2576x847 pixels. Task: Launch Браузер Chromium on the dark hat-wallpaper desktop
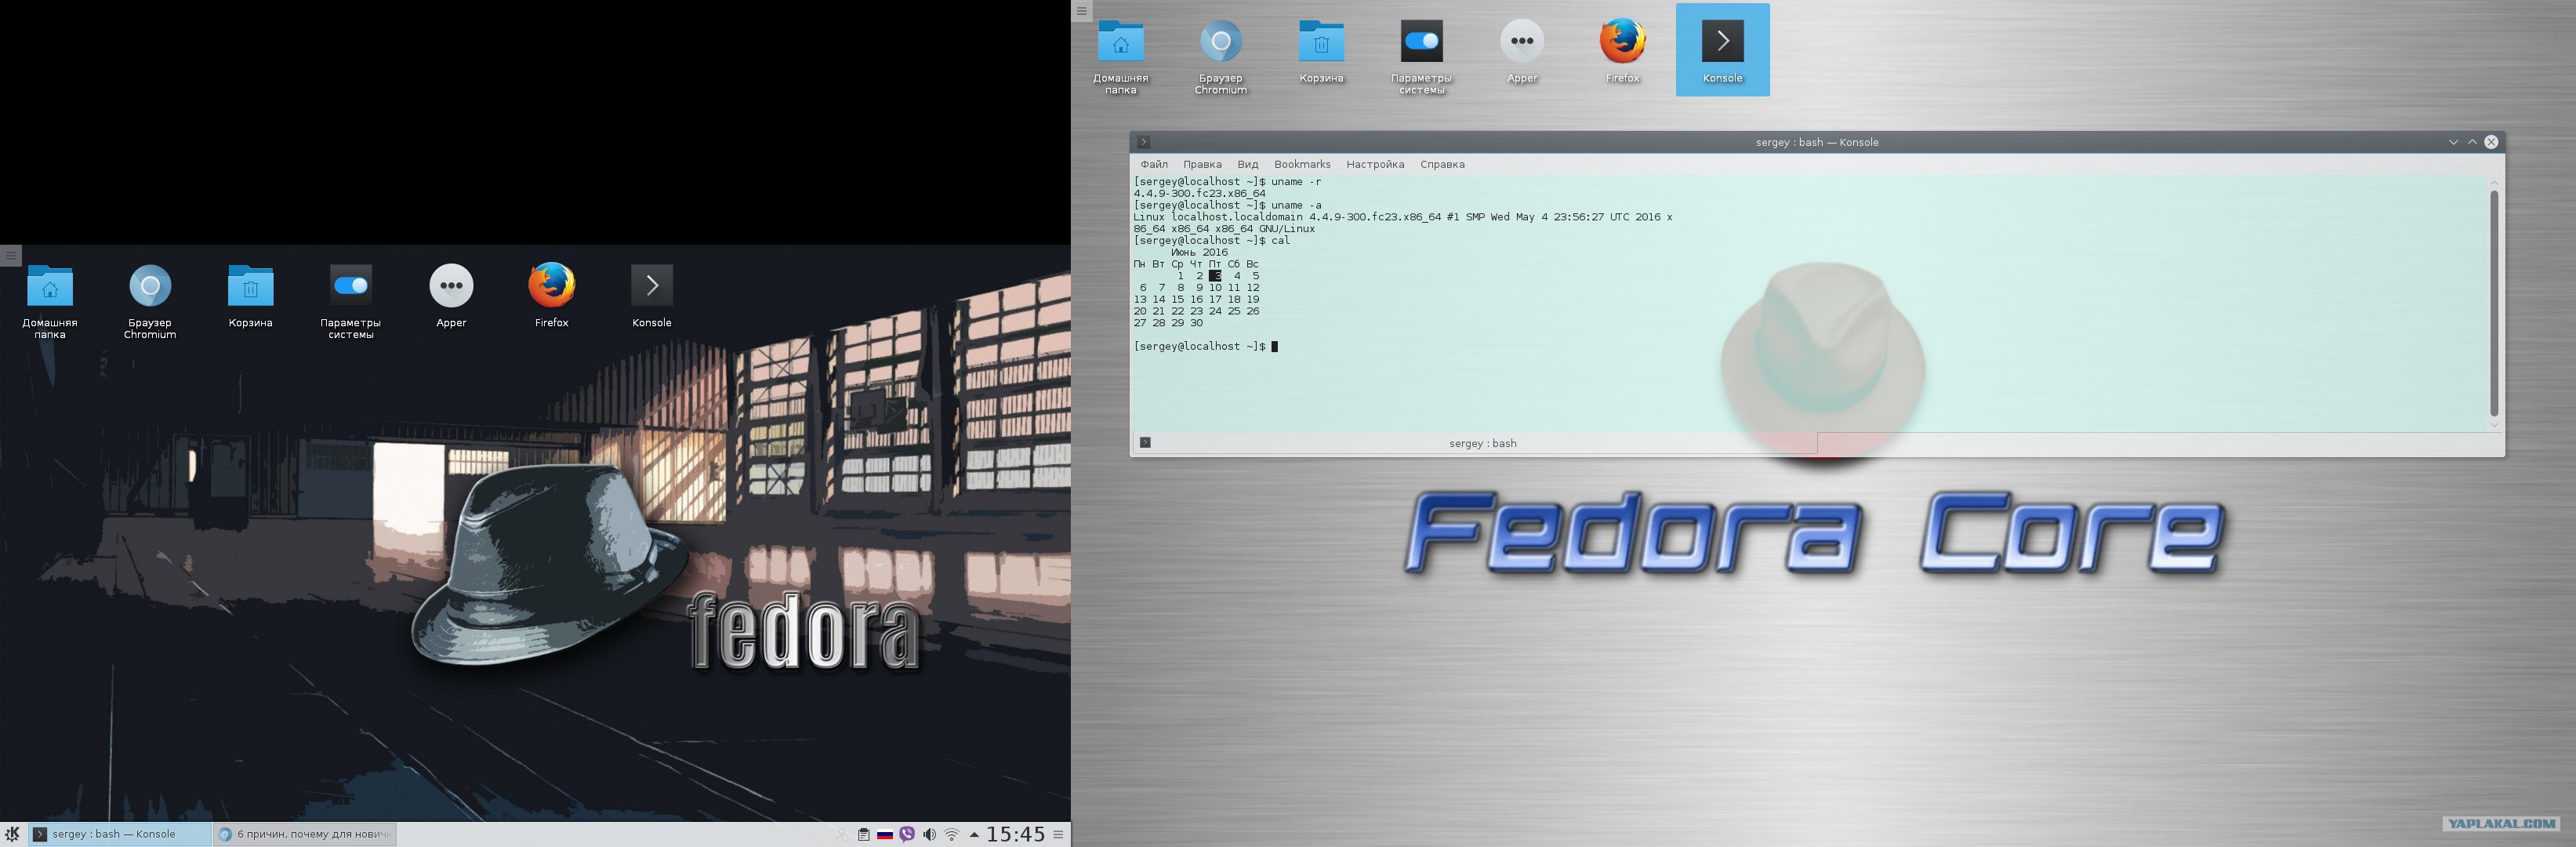(x=150, y=300)
